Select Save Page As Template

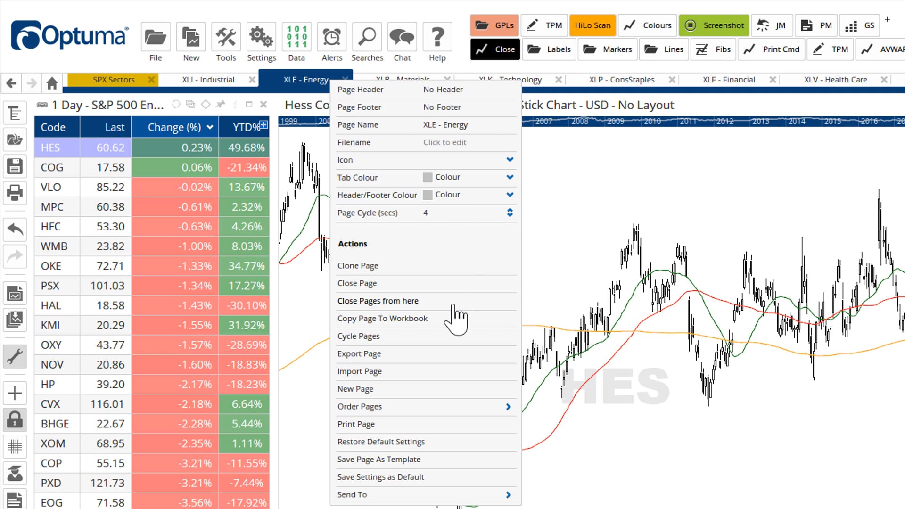coord(426,460)
